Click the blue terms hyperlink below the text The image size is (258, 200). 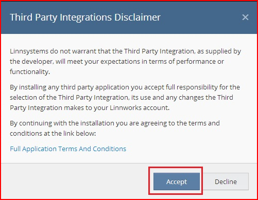click(68, 149)
